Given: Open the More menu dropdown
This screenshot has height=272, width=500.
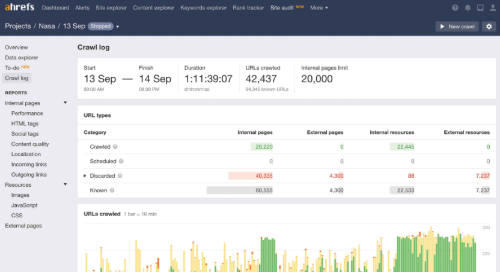Looking at the screenshot, I should (x=319, y=8).
